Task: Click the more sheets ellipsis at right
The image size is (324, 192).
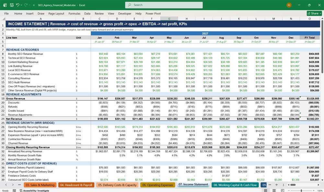Action: [270, 185]
